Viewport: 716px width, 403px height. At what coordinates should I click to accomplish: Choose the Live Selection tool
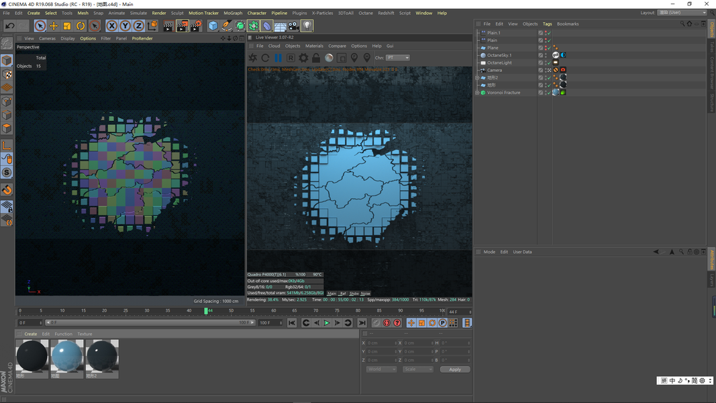(x=40, y=26)
